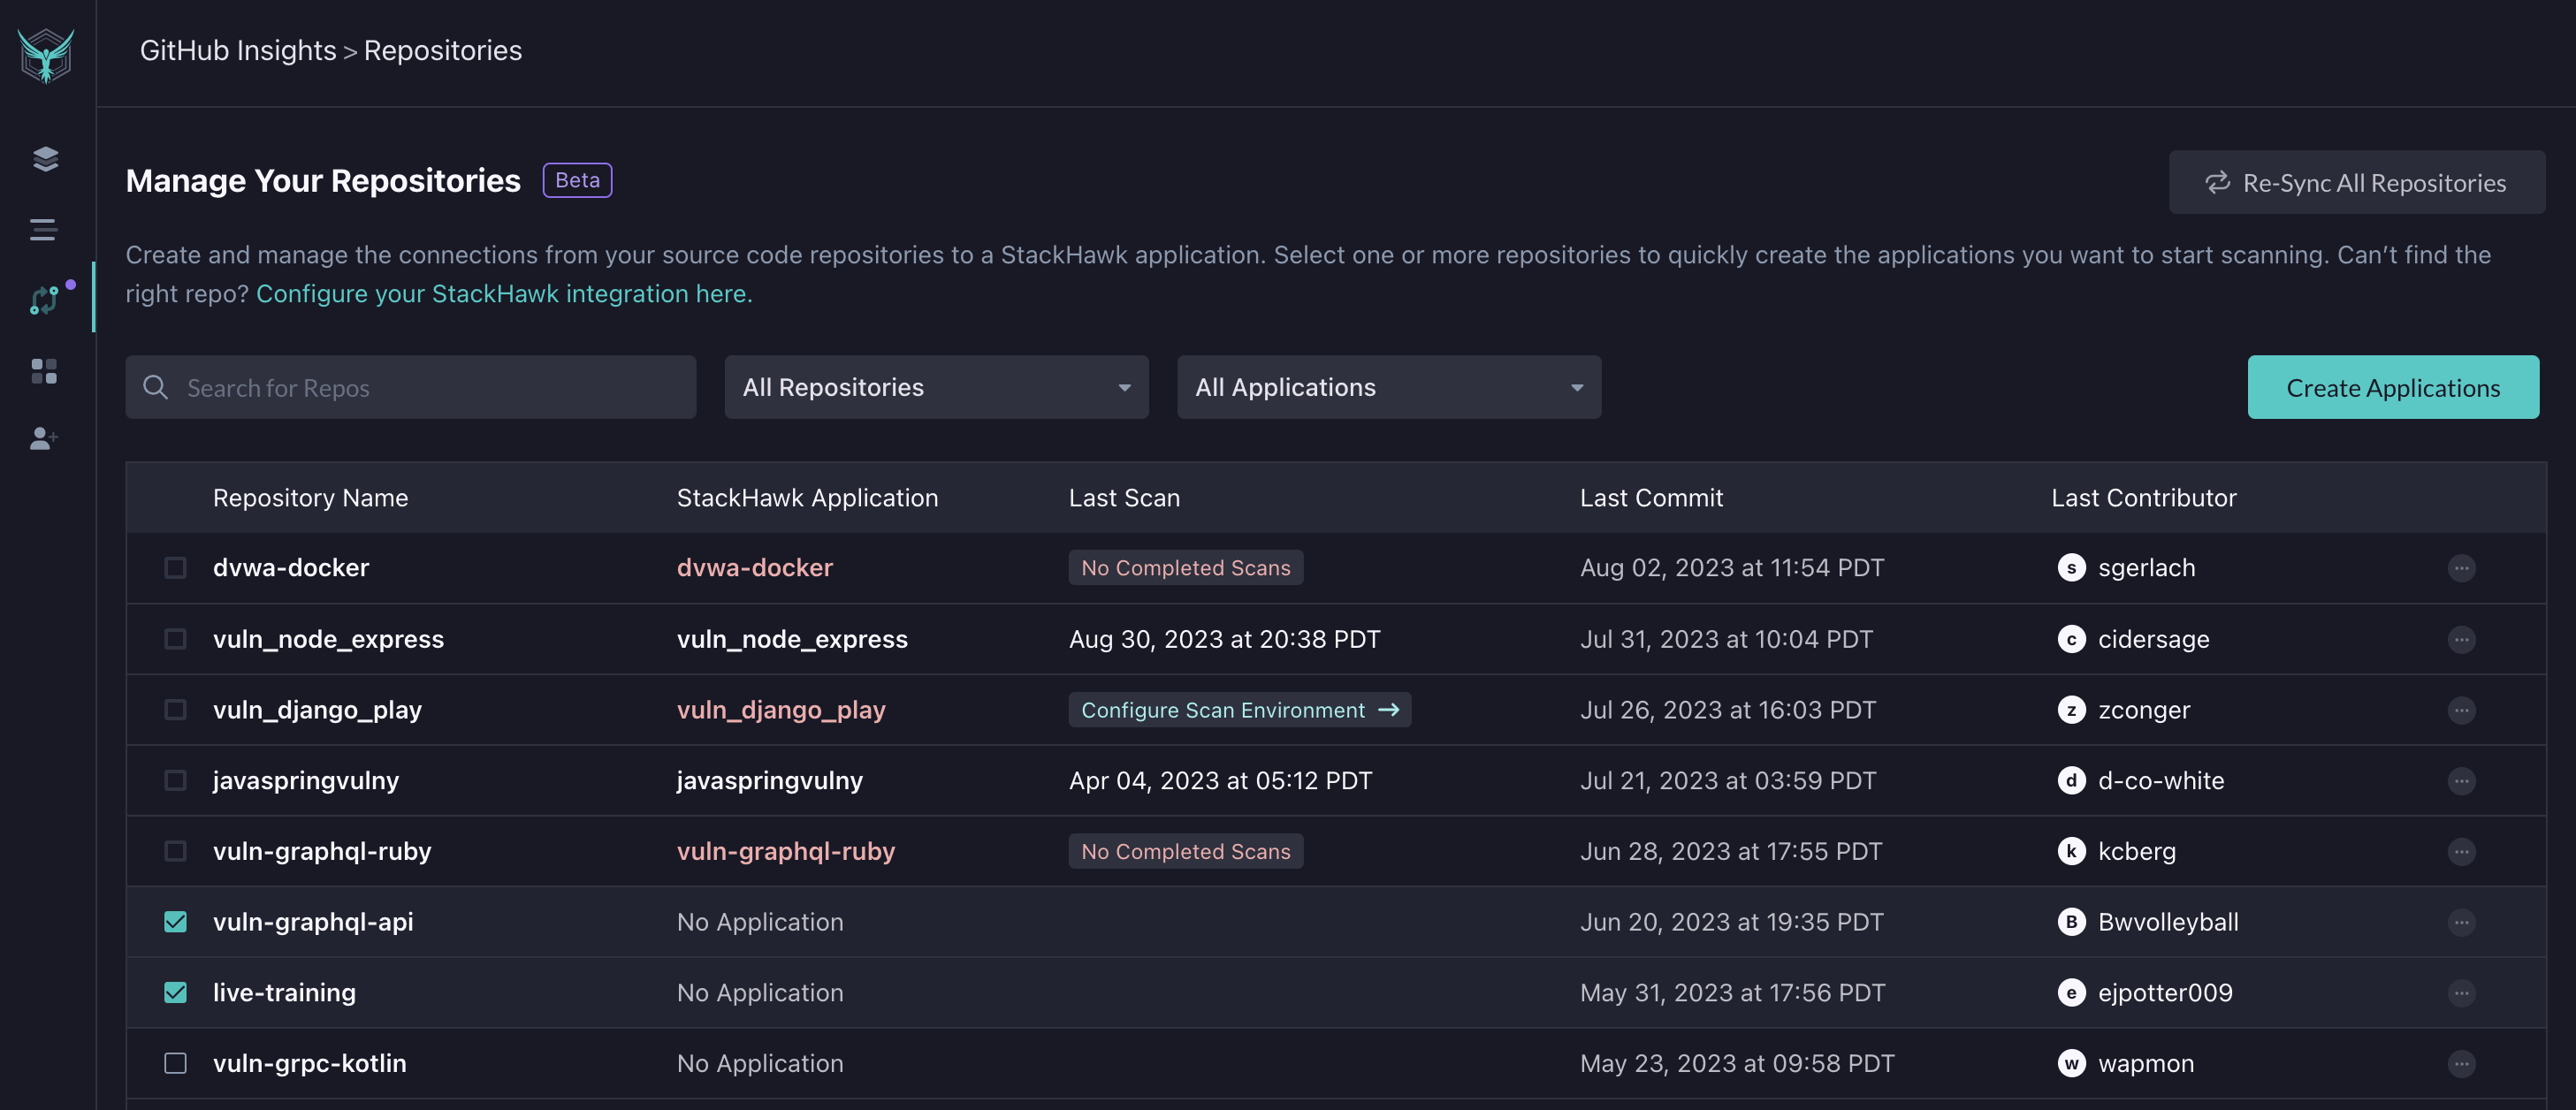The width and height of the screenshot is (2576, 1110).
Task: Click 'No Application' in live-training row
Action: tap(760, 992)
